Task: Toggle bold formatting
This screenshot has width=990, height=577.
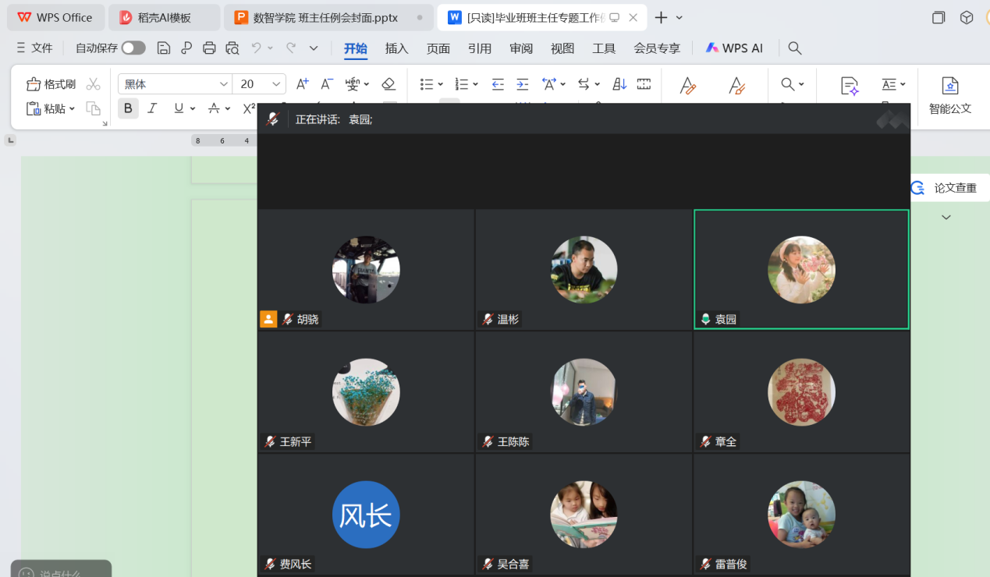Action: tap(128, 108)
